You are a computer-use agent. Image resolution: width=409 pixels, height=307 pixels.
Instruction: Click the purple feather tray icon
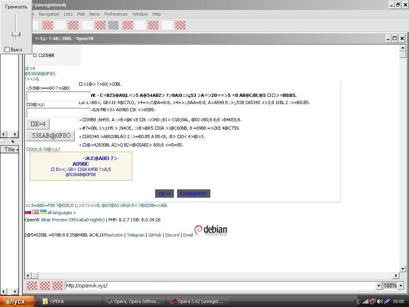click(x=387, y=301)
